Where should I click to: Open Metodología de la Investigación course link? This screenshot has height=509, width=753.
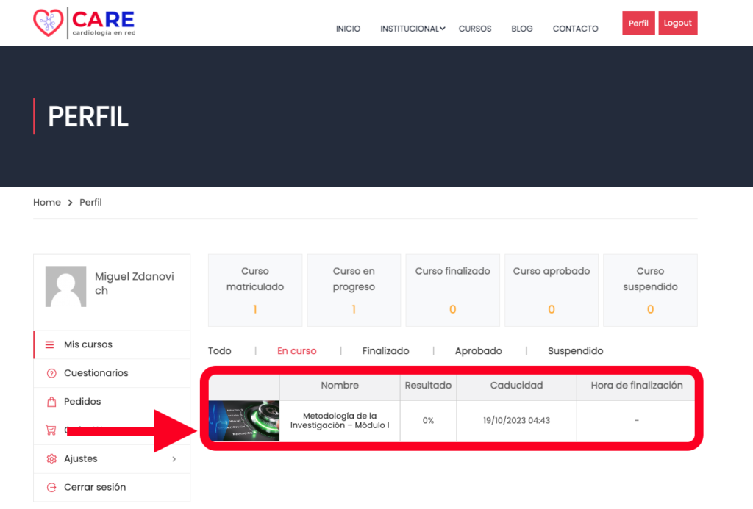pyautogui.click(x=339, y=421)
